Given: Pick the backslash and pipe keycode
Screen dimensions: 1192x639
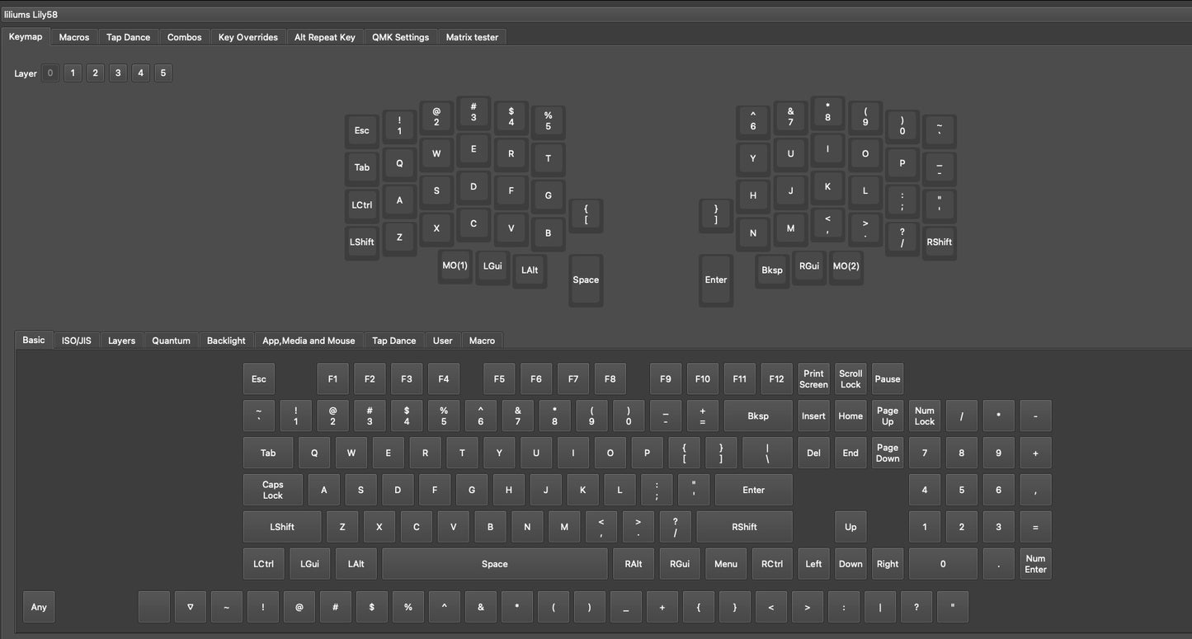Looking at the screenshot, I should pyautogui.click(x=767, y=453).
